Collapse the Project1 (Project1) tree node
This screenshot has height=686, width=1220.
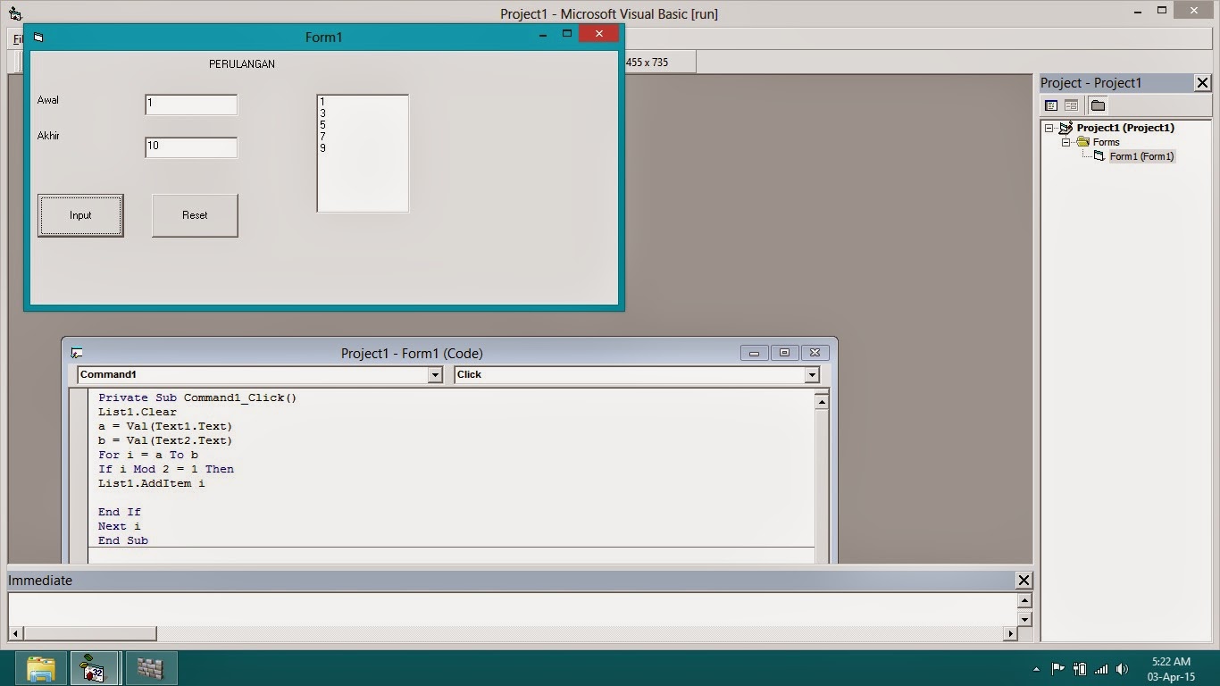[1049, 128]
